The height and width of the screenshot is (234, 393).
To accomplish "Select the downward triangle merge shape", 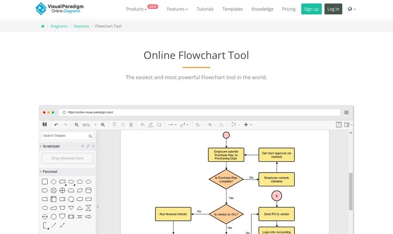I will click(71, 207).
